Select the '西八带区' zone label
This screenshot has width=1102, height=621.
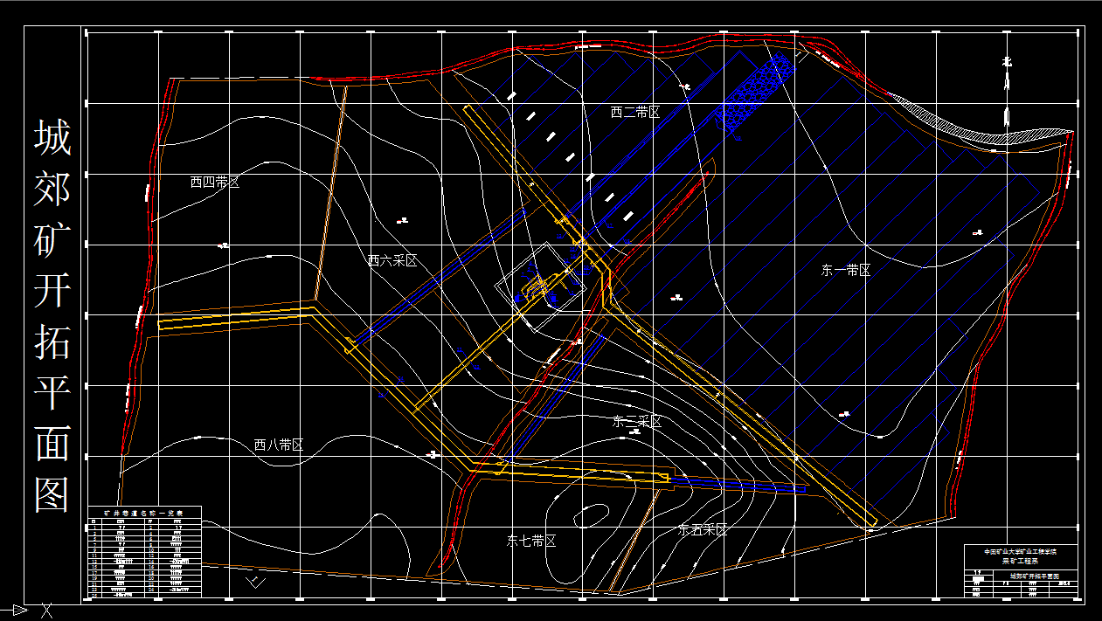tap(278, 445)
